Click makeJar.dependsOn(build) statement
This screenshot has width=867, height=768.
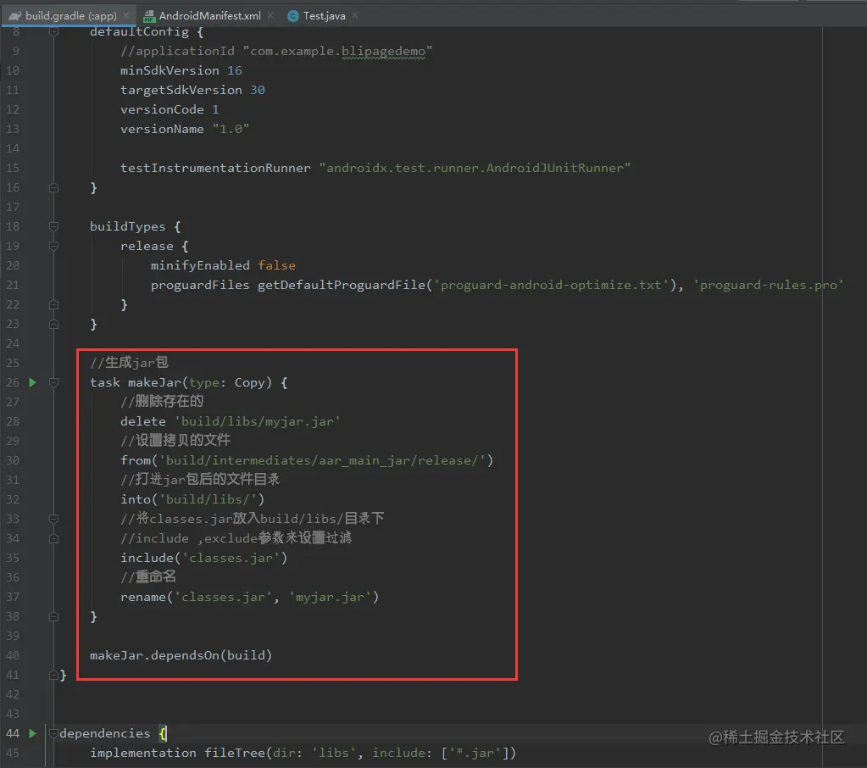(181, 655)
